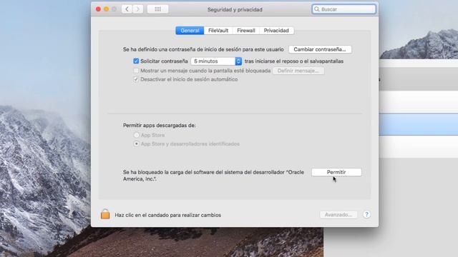Select the App Store radio option
The width and height of the screenshot is (458, 257).
(136, 135)
